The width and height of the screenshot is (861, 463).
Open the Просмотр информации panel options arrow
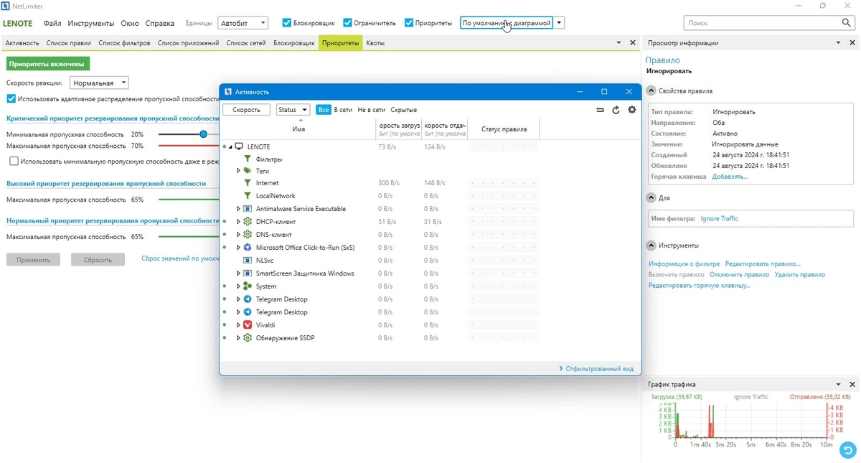(x=839, y=43)
